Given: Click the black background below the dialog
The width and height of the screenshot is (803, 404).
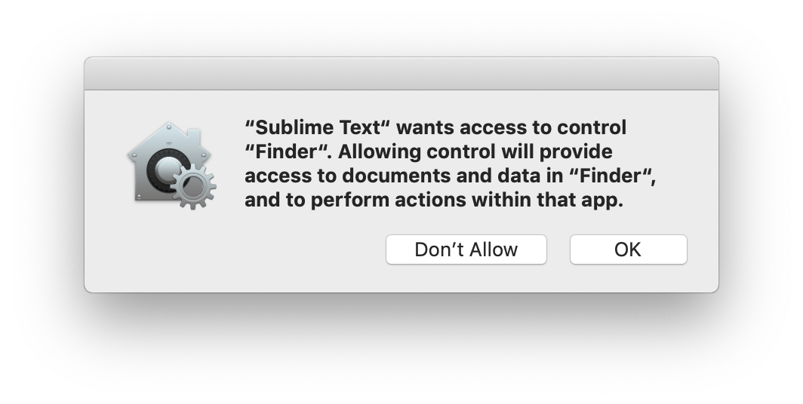Looking at the screenshot, I should [401, 348].
